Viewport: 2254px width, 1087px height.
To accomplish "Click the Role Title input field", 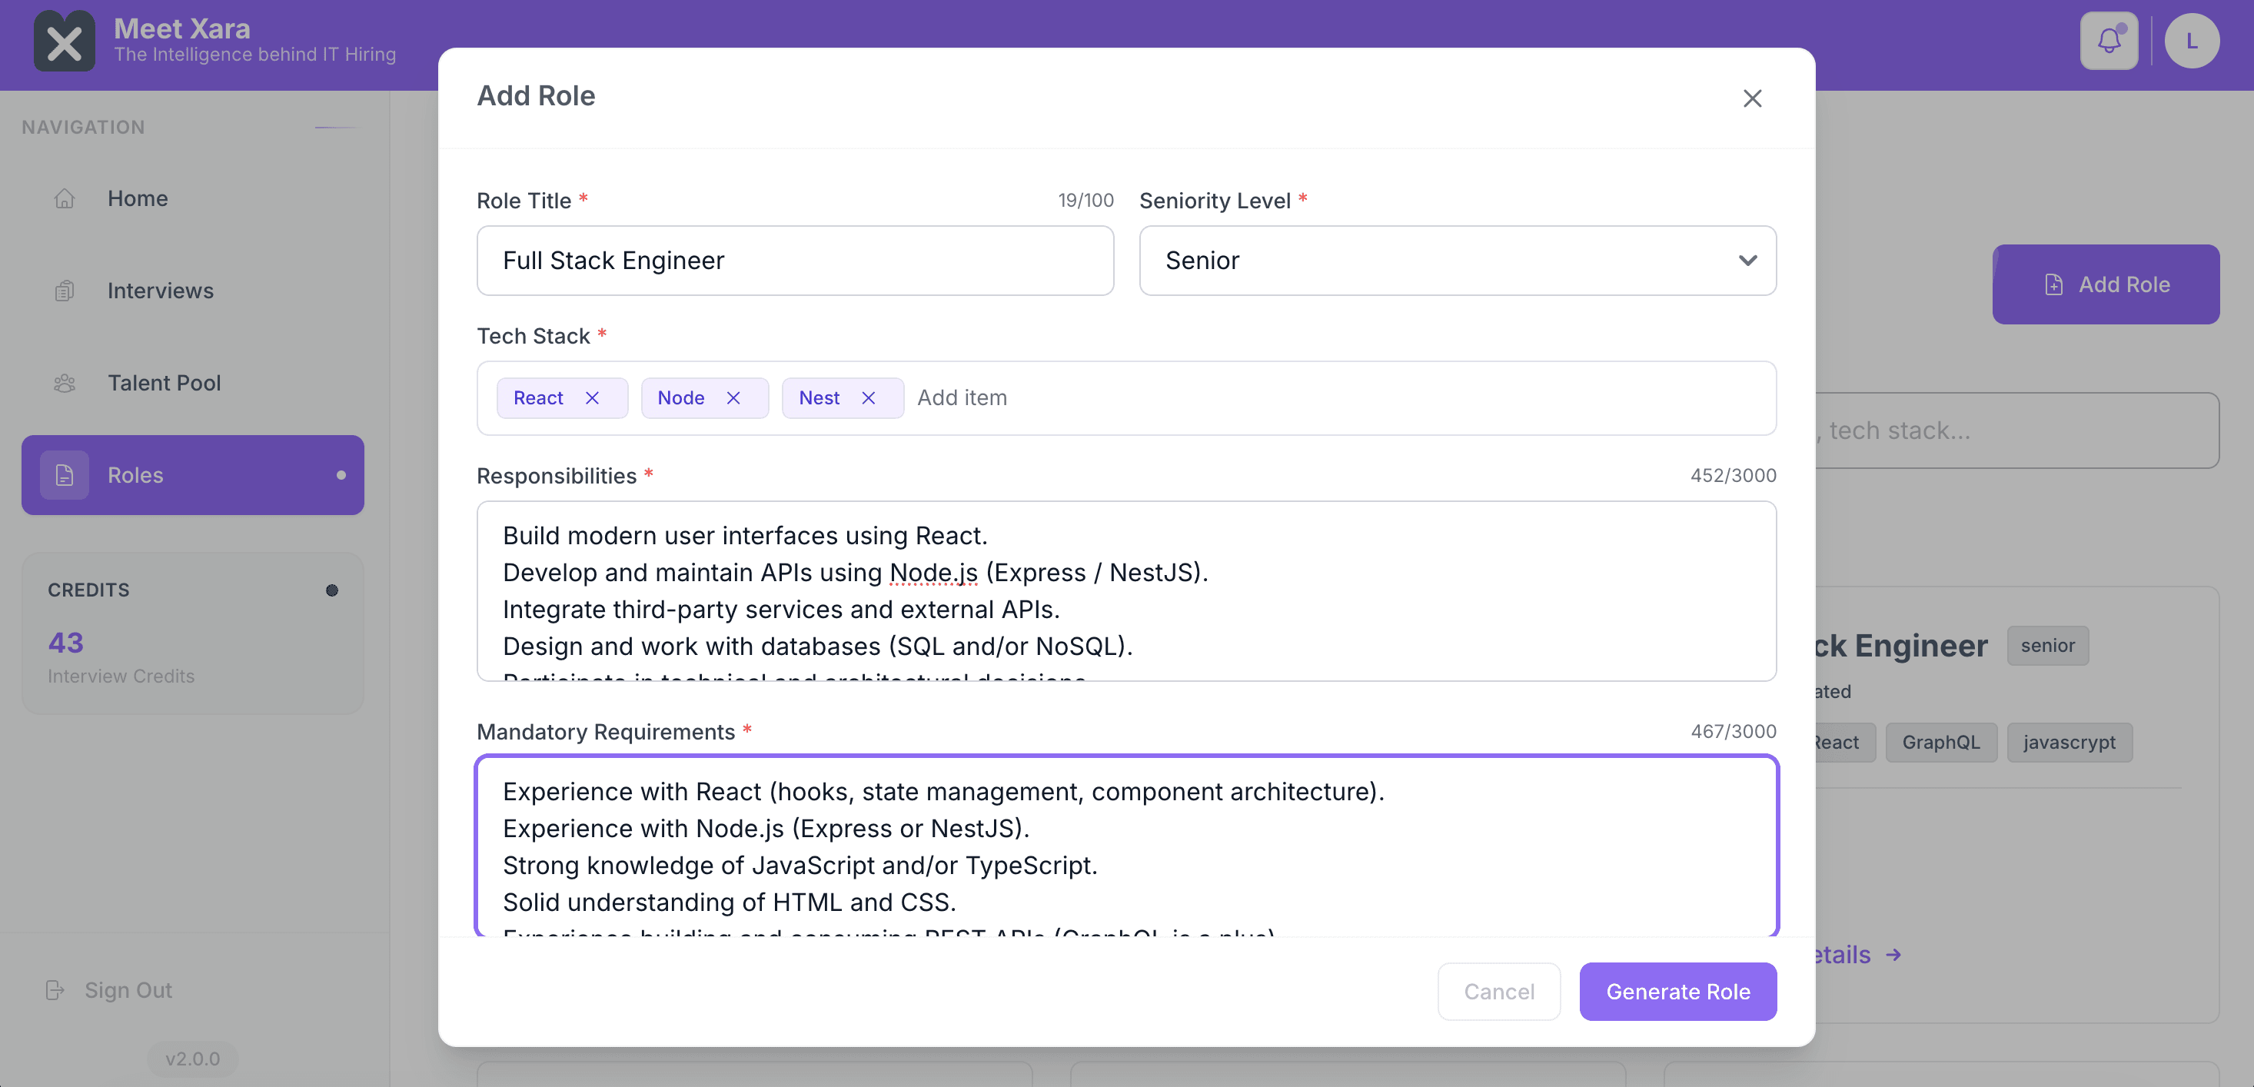I will pos(794,261).
